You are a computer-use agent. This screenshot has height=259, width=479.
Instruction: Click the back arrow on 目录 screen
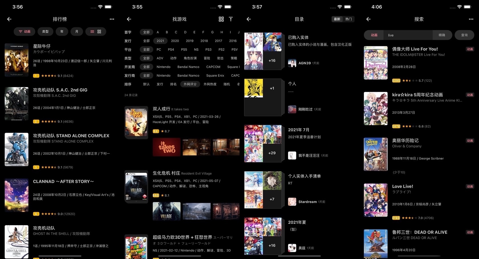pyautogui.click(x=249, y=19)
